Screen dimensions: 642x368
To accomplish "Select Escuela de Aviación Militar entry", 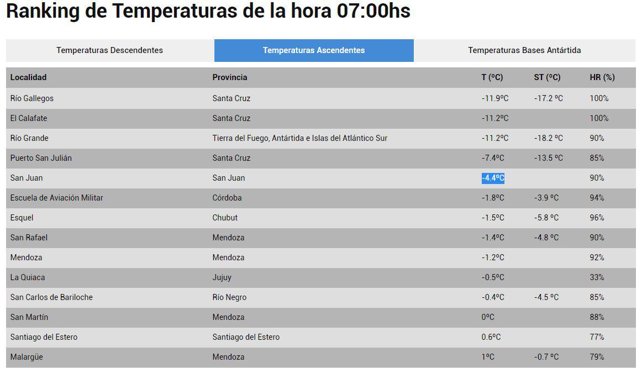I will (x=56, y=198).
